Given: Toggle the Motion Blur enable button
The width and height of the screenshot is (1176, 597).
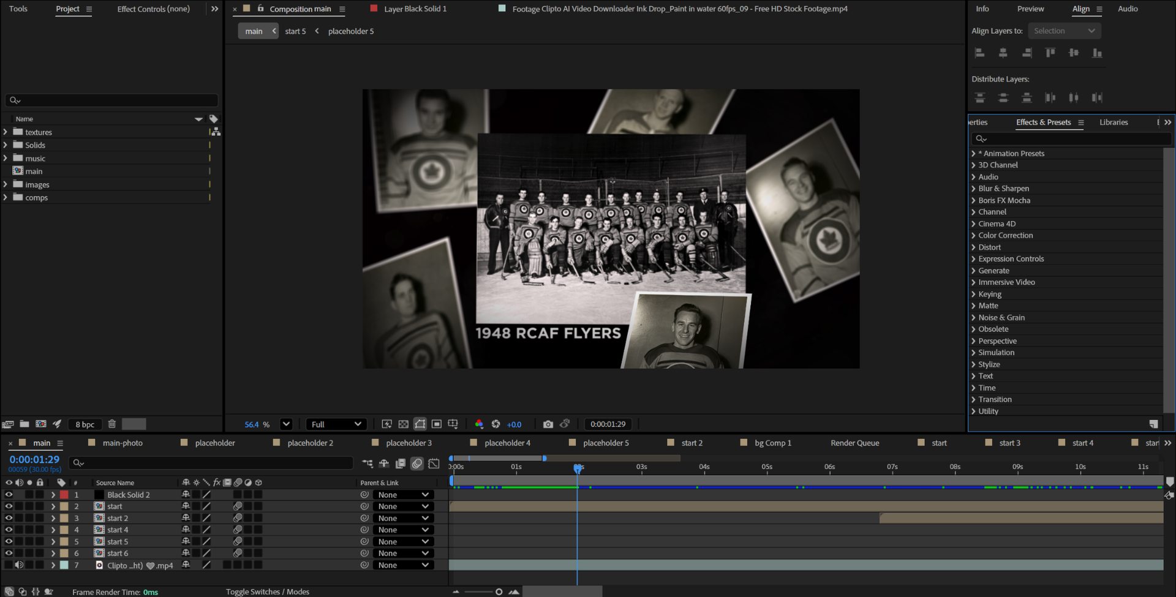Looking at the screenshot, I should pyautogui.click(x=417, y=464).
